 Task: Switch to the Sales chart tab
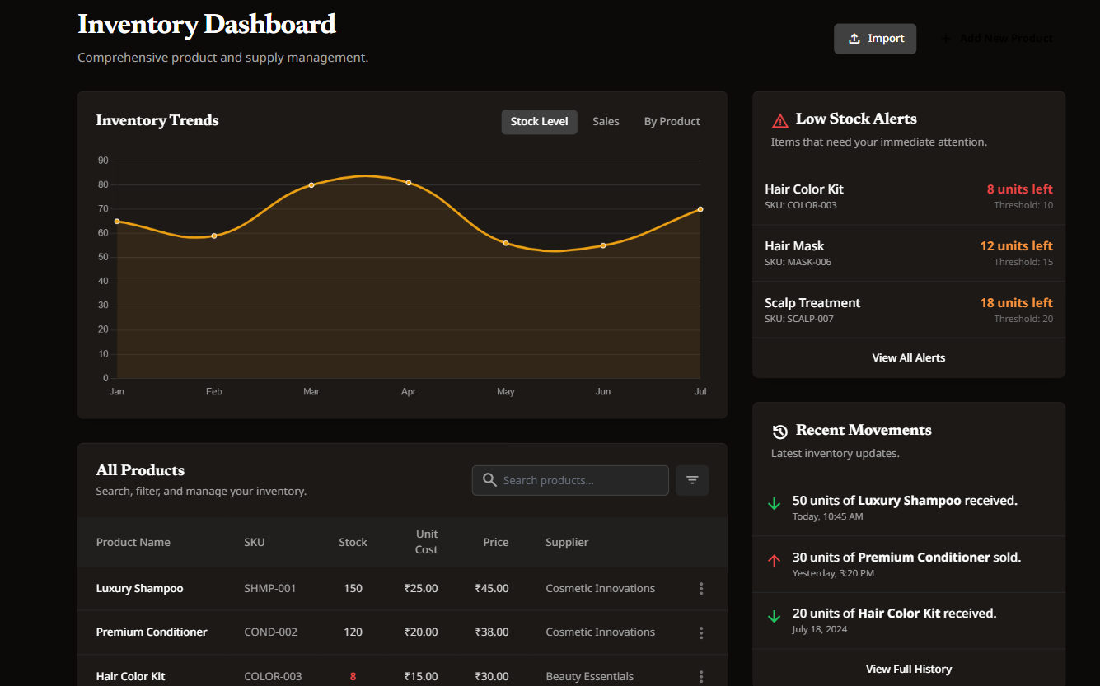point(606,122)
